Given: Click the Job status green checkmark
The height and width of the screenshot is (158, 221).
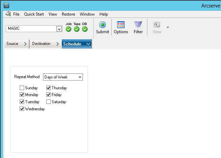Looking at the screenshot, I should pos(69,29).
